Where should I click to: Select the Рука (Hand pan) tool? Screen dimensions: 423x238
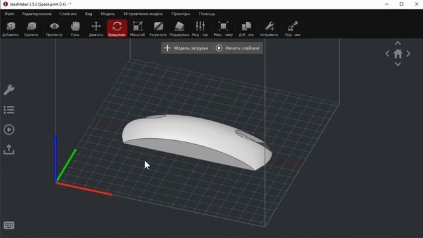[x=75, y=28]
